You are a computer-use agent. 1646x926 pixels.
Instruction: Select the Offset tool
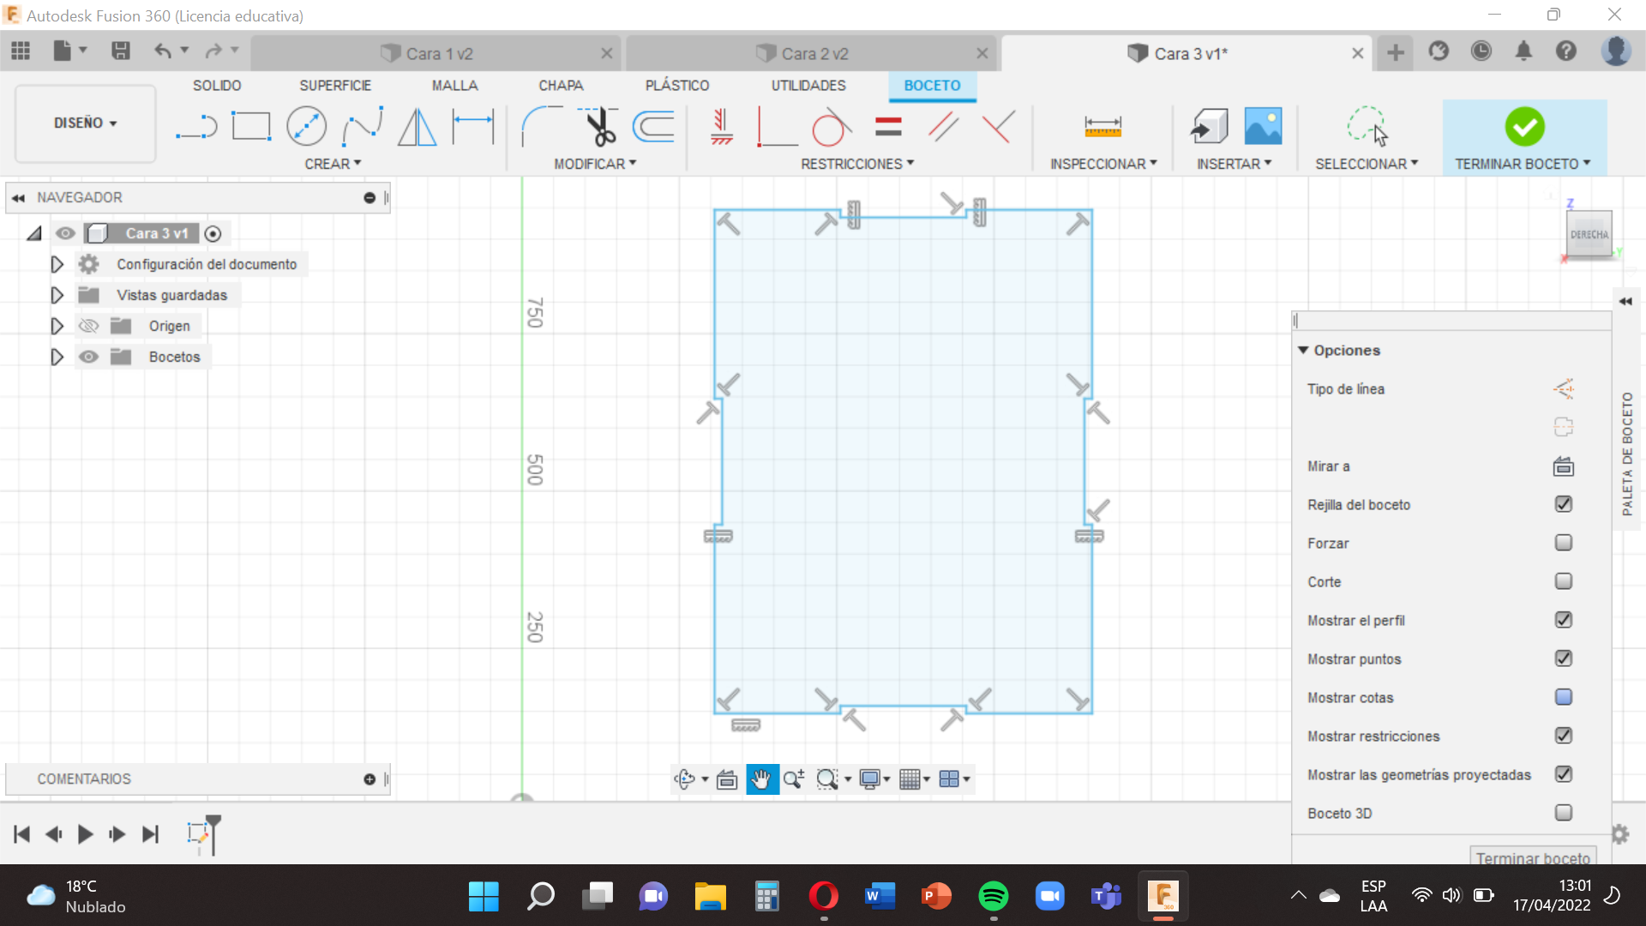pyautogui.click(x=653, y=127)
